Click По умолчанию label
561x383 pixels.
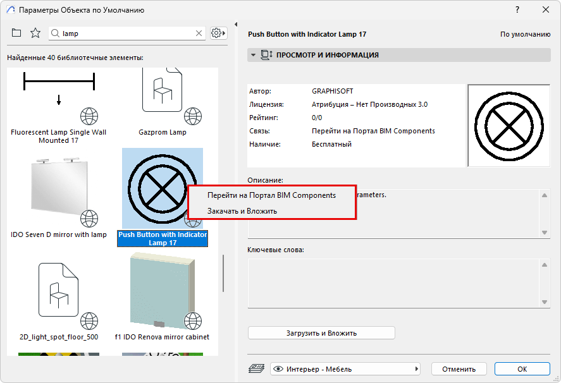(525, 34)
